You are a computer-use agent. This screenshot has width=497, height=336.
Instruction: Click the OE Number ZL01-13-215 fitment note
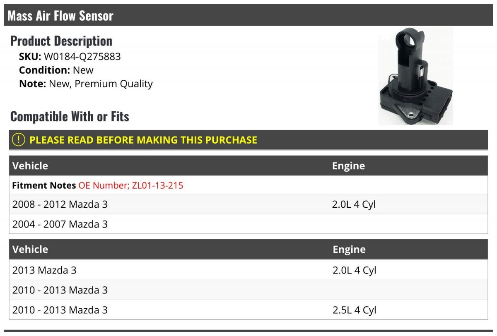tap(130, 185)
